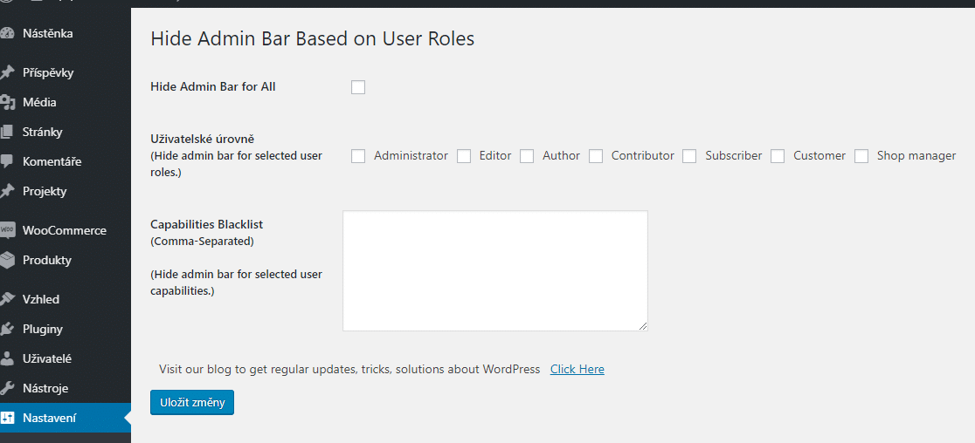This screenshot has width=975, height=443.
Task: Open the Nástěnka dashboard icon
Action: tap(7, 33)
